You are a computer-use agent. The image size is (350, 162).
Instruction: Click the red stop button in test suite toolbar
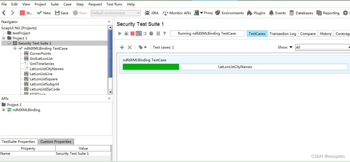pyautogui.click(x=132, y=34)
